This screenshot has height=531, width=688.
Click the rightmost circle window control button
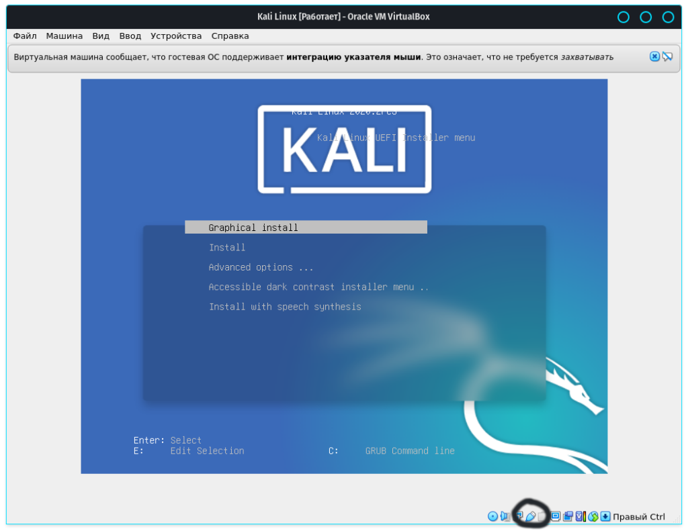668,17
